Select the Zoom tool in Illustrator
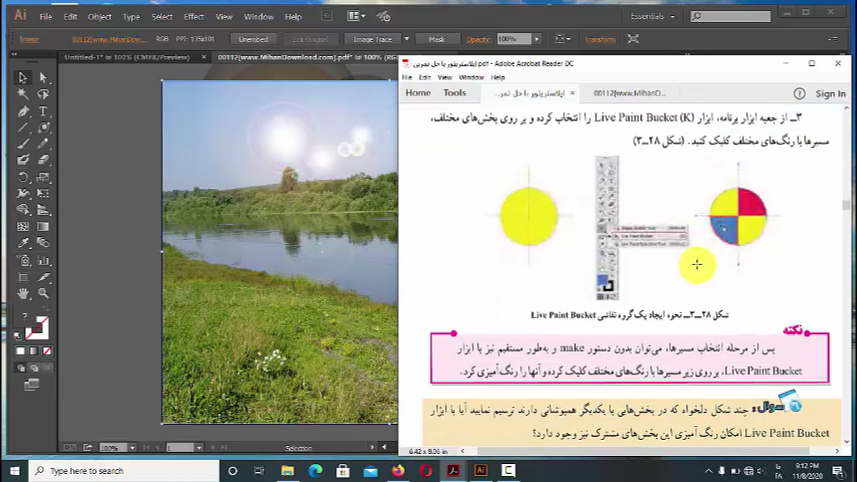The height and width of the screenshot is (482, 857). click(43, 294)
